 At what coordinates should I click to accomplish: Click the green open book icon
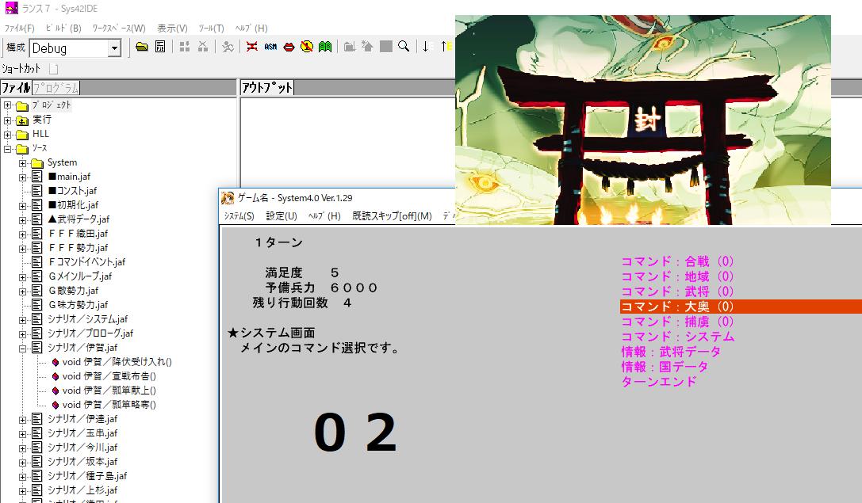click(x=325, y=47)
